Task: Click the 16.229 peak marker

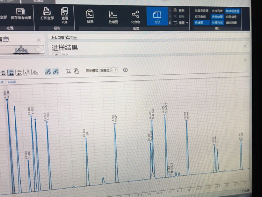Action: tap(152, 120)
